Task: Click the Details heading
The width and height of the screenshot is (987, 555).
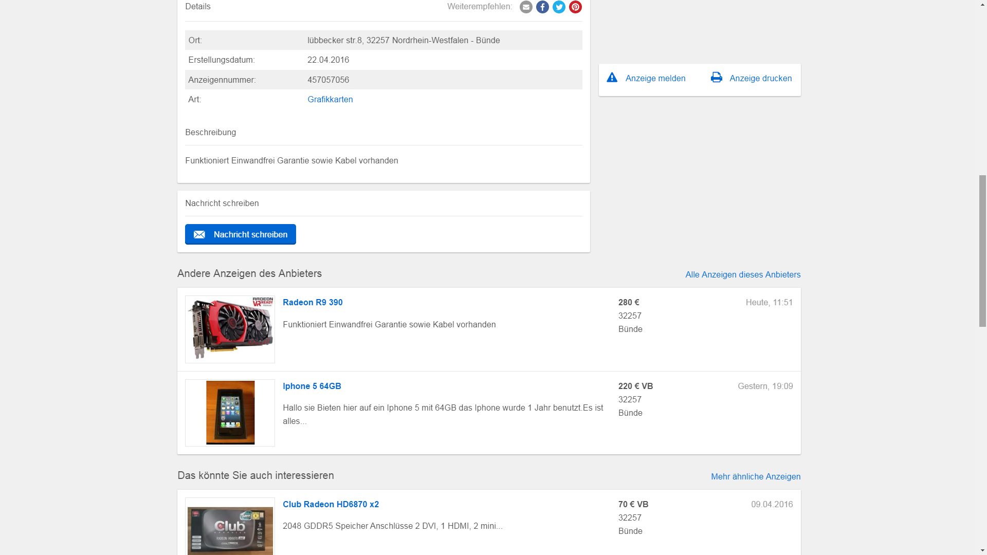Action: tap(197, 6)
